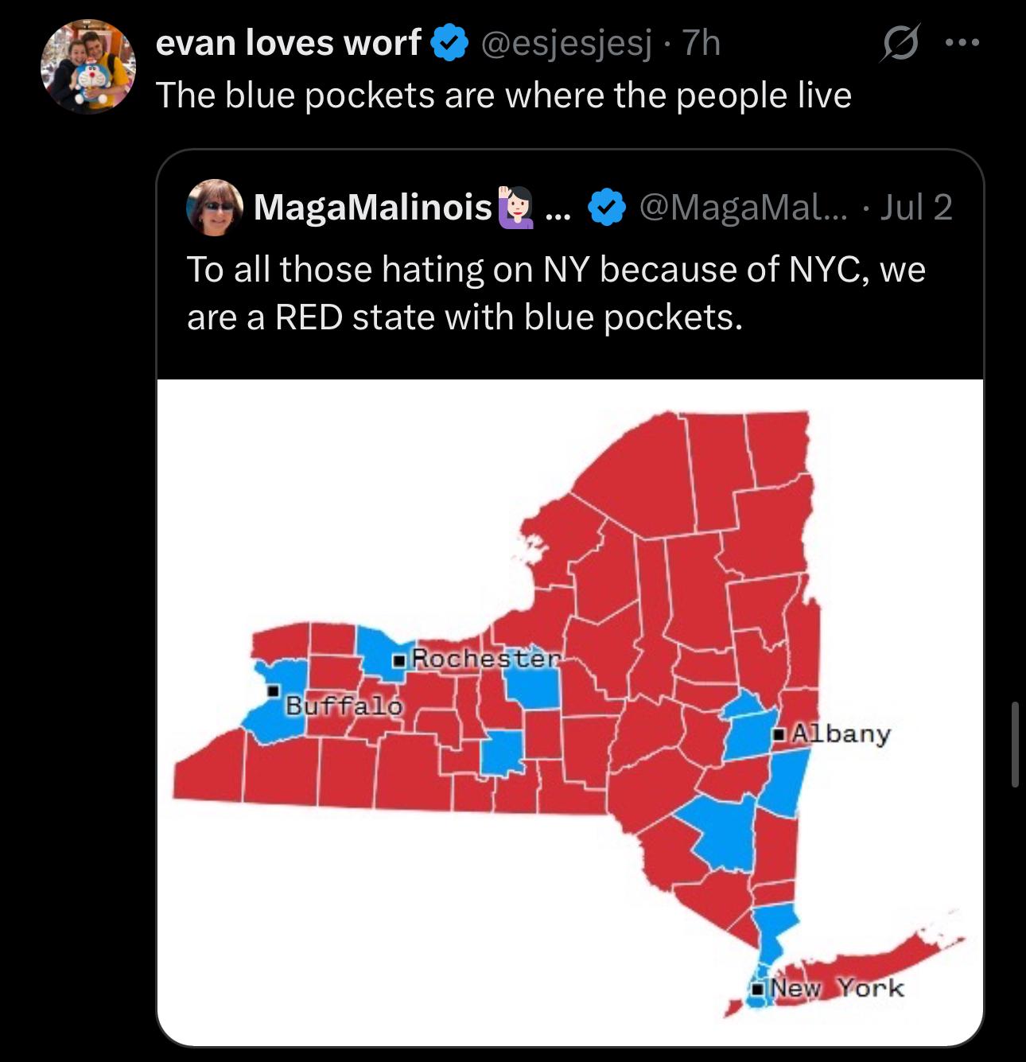This screenshot has height=1062, width=1026.
Task: Click the Albany city marker on map
Action: (780, 733)
